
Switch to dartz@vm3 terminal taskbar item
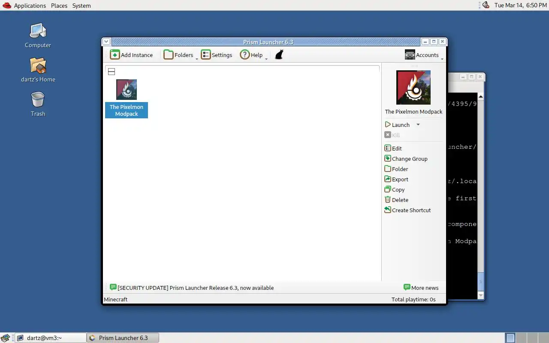[51, 338]
